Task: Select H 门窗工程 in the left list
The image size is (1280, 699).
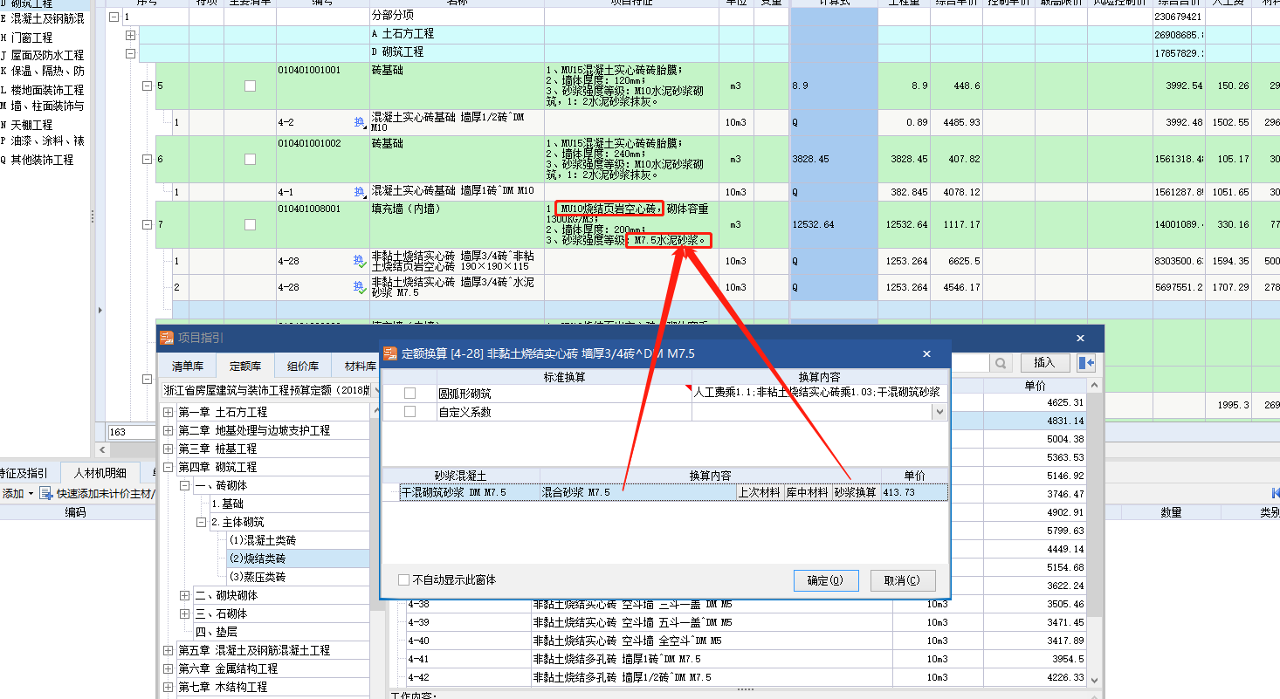Action: coord(27,38)
